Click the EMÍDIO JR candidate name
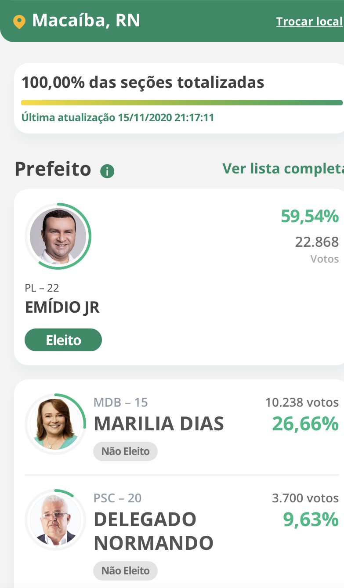This screenshot has height=588, width=344. tap(62, 307)
